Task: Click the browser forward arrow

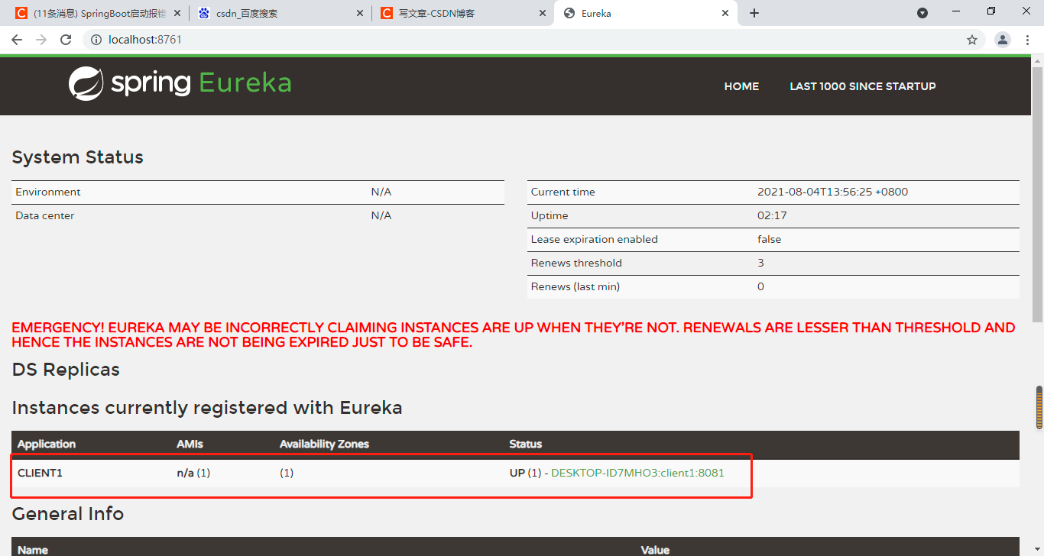Action: coord(41,40)
